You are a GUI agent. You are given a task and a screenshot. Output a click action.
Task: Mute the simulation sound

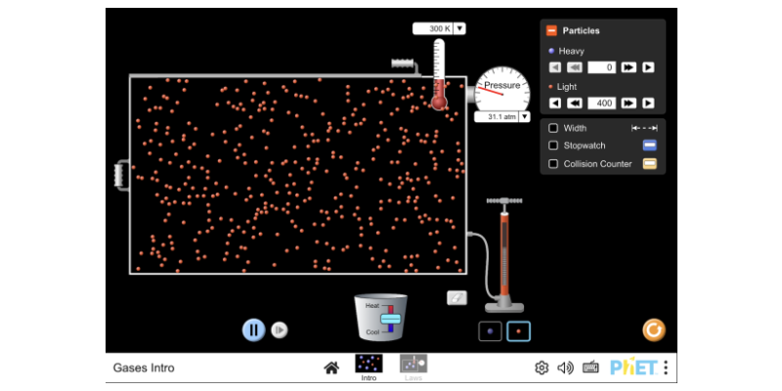pyautogui.click(x=565, y=368)
